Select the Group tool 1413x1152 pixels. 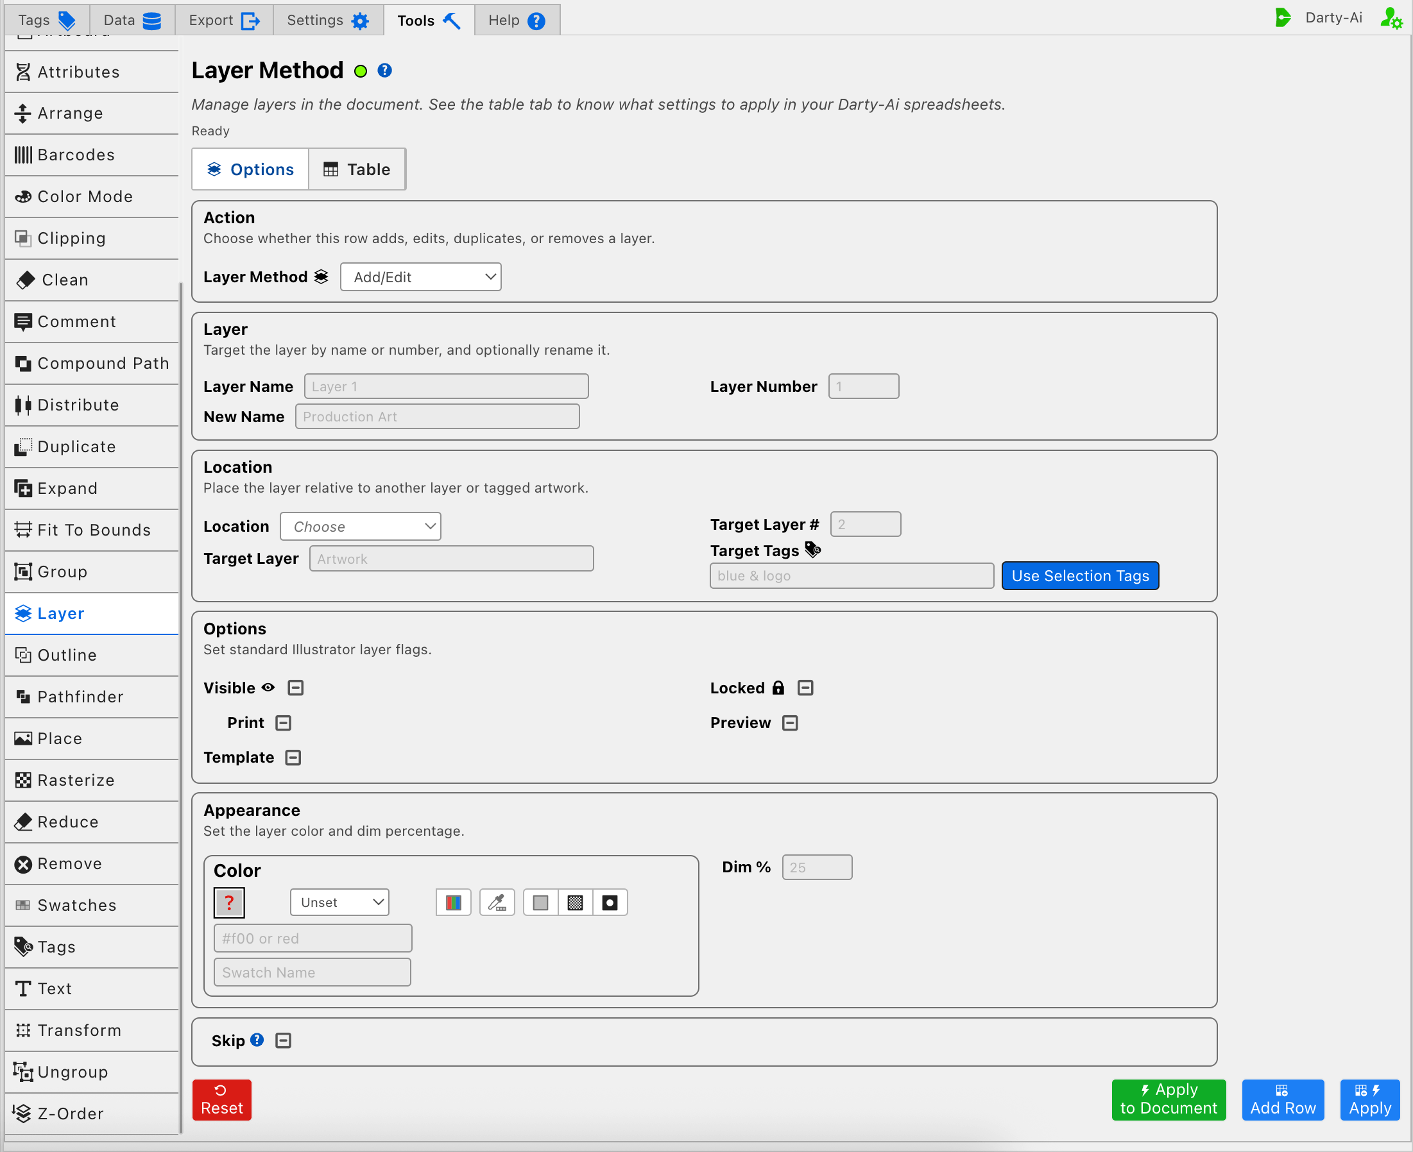(x=92, y=572)
